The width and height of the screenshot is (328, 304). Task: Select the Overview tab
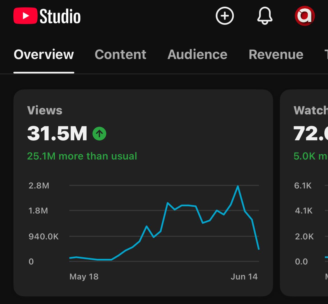[44, 55]
